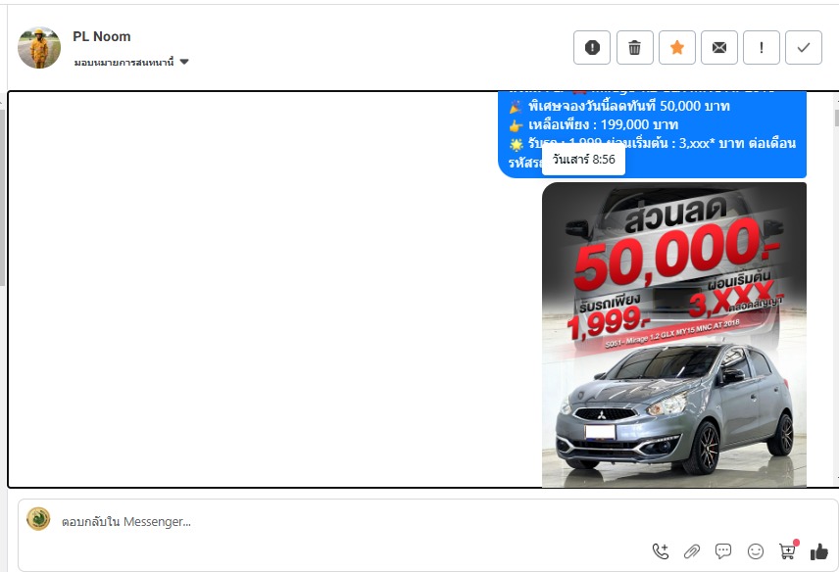Send a thumbs-up like
This screenshot has height=572, width=839.
point(819,551)
